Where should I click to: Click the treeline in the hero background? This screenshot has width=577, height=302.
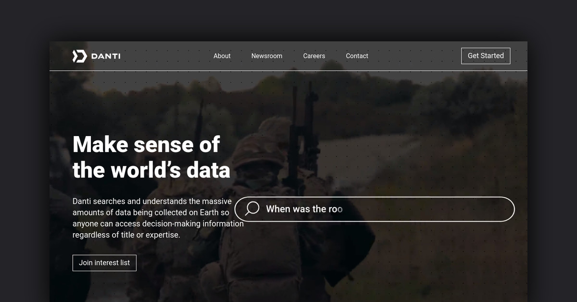433,101
